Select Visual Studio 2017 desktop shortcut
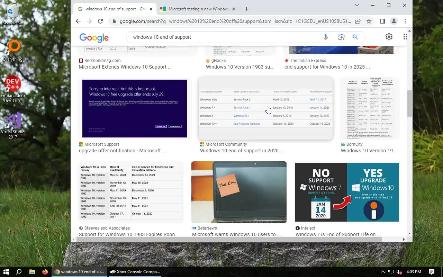 click(x=13, y=126)
